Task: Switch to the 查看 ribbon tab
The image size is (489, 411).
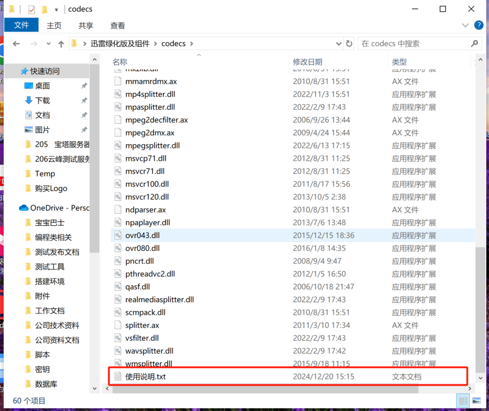Action: click(117, 26)
